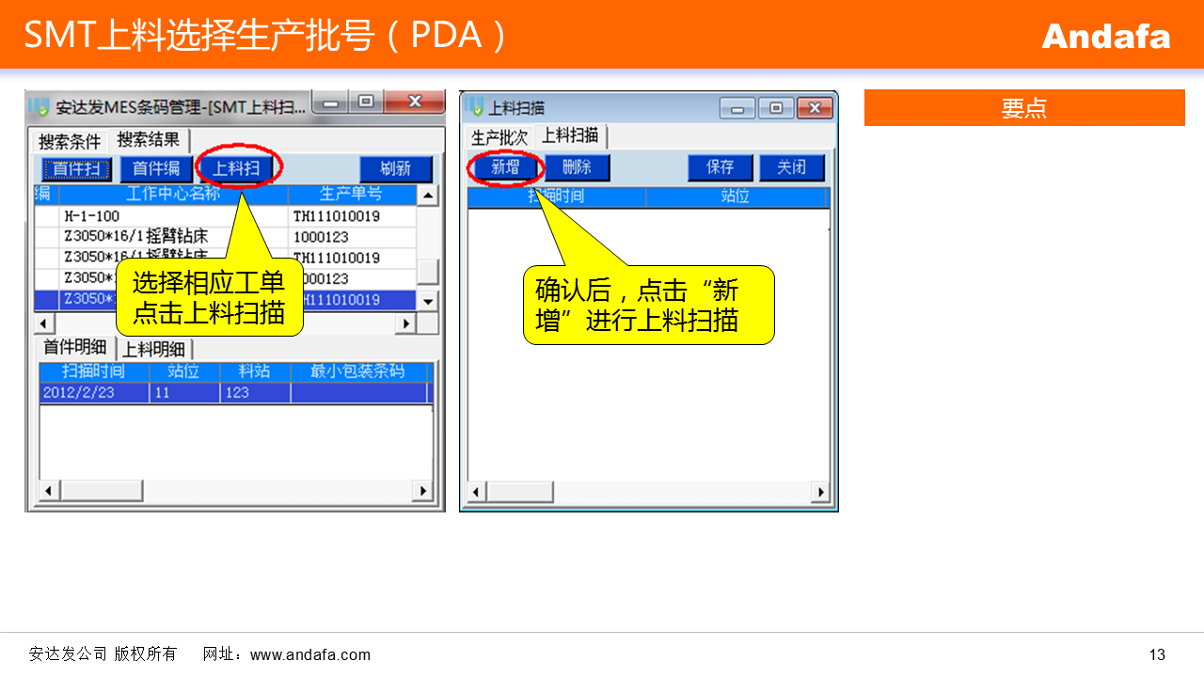The image size is (1204, 677).
Task: Click the 删除 delete button
Action: (577, 167)
